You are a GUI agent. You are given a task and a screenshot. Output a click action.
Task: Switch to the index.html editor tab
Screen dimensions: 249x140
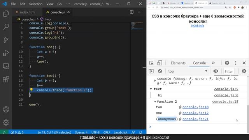pyautogui.click(x=27, y=12)
